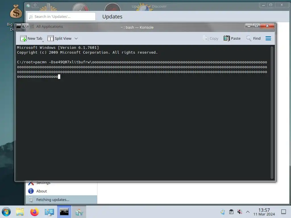Click the Konsole window menu icon
291x218 pixels.
19,26
